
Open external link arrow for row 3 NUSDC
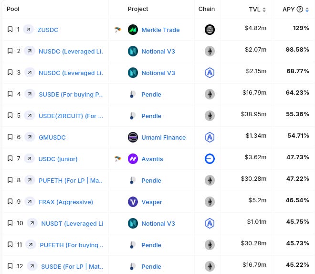point(30,73)
